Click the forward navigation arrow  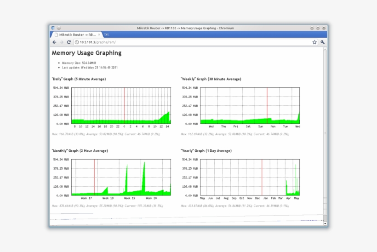point(62,42)
